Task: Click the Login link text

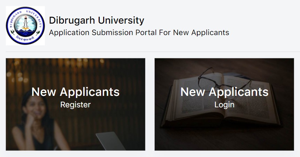Action: [x=224, y=105]
